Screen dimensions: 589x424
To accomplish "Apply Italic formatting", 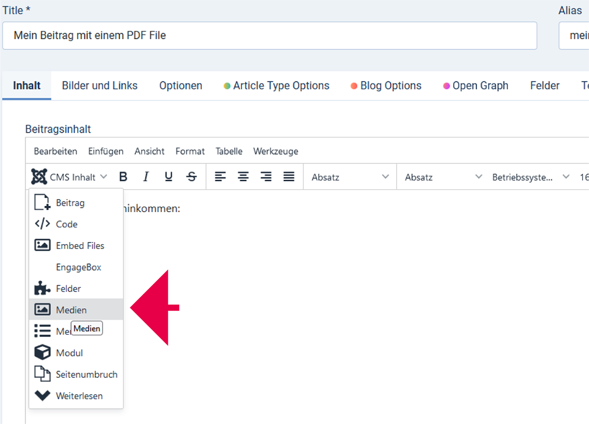I will [146, 177].
